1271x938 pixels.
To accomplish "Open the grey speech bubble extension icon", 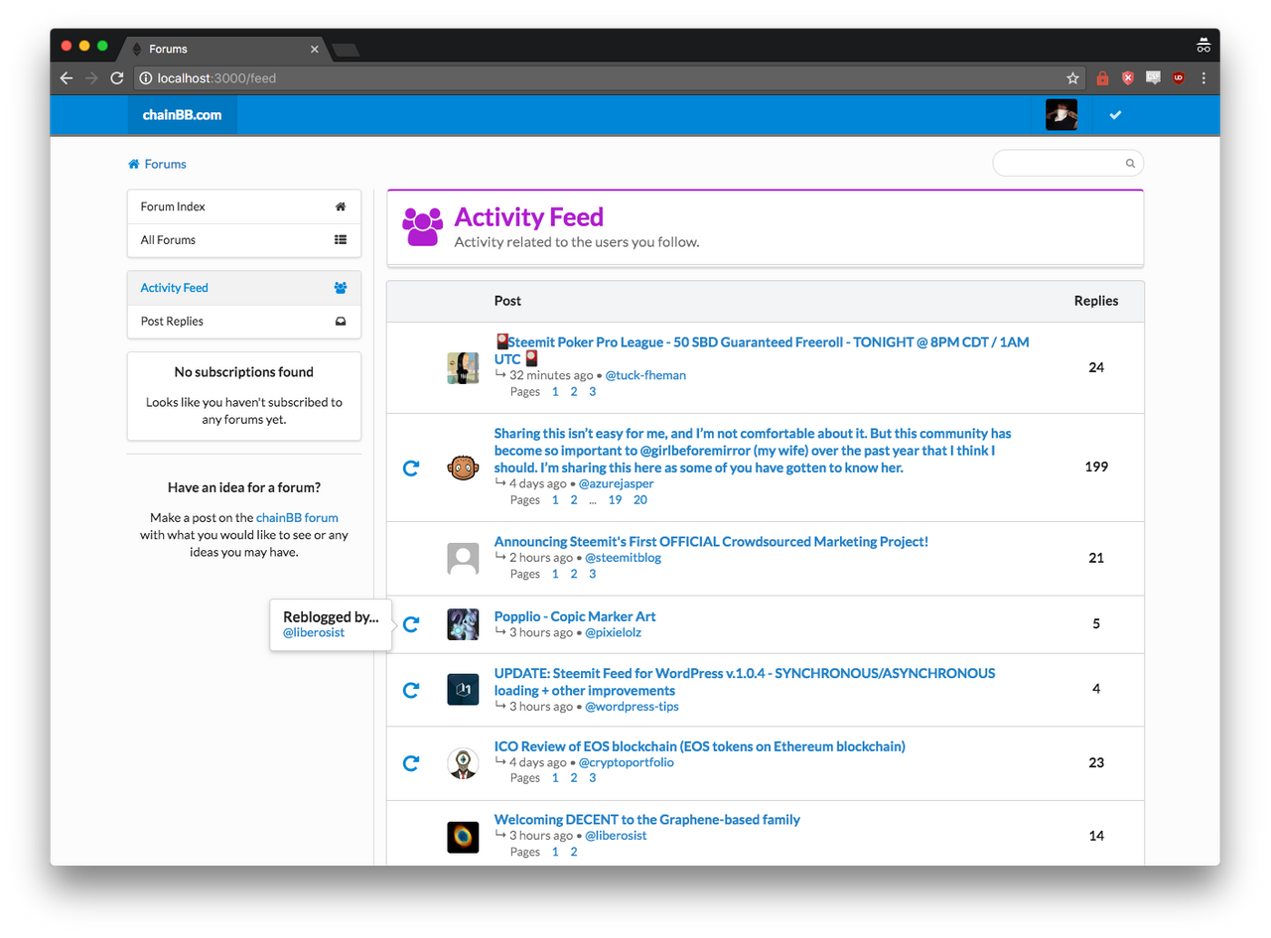I will pyautogui.click(x=1153, y=78).
